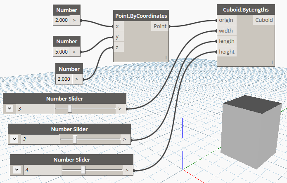Viewport: 287px width, 183px height.
Task: Edit the Number node value wired to z input
Action: tap(64, 79)
